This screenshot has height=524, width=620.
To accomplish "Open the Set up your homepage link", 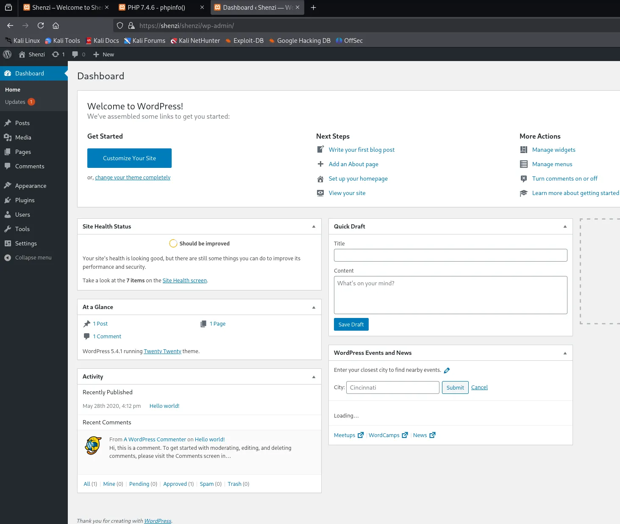I will [358, 178].
